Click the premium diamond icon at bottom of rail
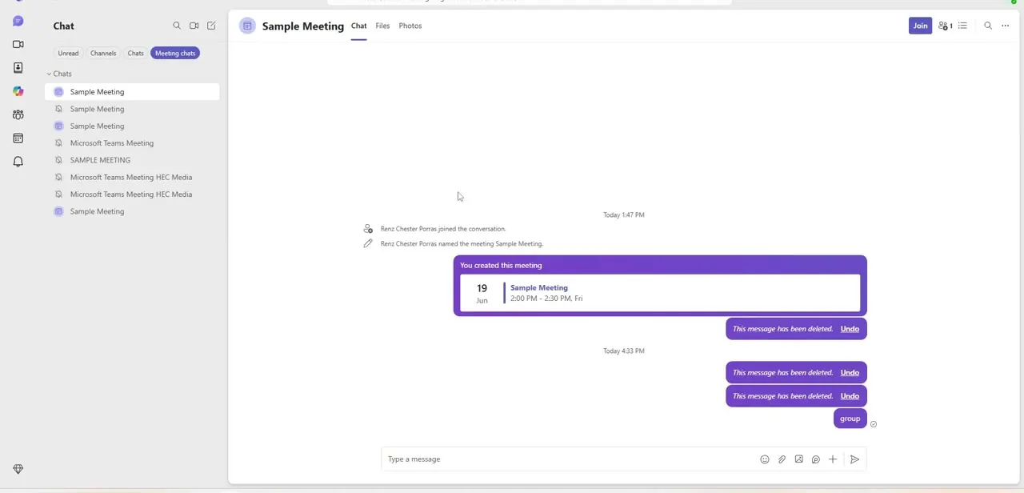The image size is (1024, 493). click(18, 469)
